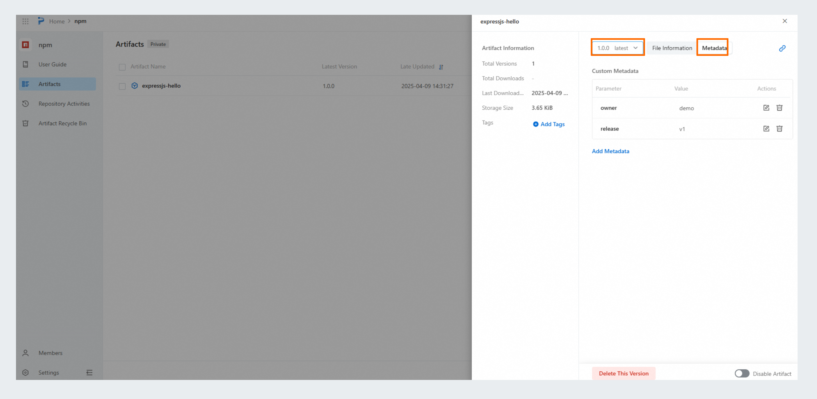Collapse the sidebar using menu-fold icon
Screen dimensions: 817x399
pos(89,373)
